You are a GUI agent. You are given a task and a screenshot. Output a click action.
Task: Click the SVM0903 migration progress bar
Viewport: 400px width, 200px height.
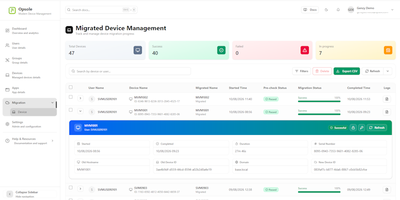tap(319, 192)
